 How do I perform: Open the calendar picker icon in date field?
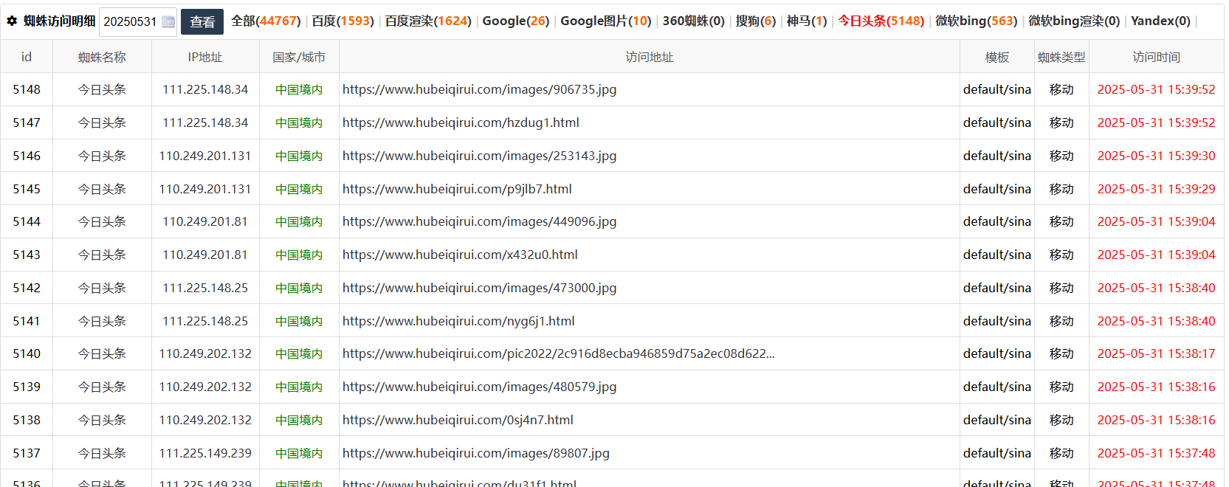[168, 22]
